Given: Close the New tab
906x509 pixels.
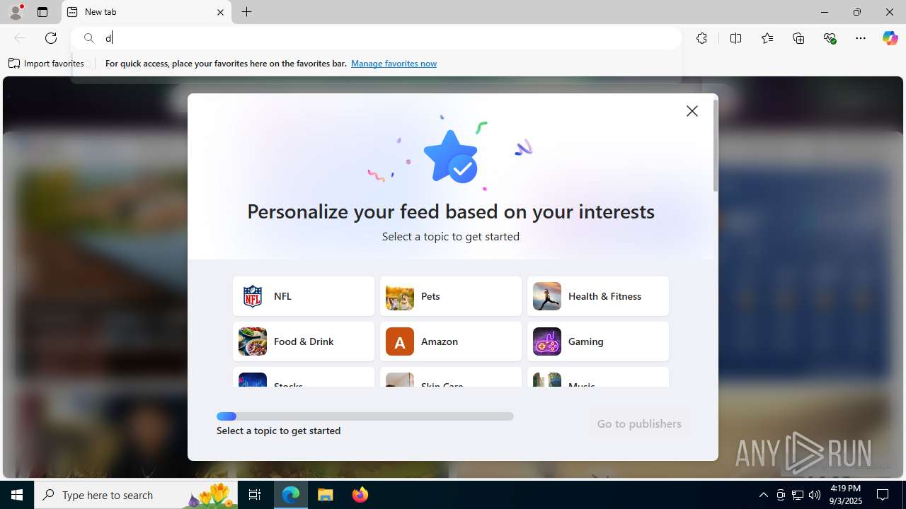Looking at the screenshot, I should [x=220, y=12].
